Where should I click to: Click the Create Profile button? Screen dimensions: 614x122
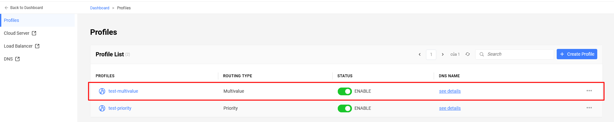[x=577, y=54]
